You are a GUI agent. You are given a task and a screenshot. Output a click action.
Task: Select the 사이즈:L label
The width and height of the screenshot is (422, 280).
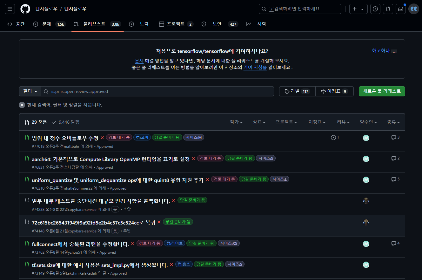tap(279, 179)
